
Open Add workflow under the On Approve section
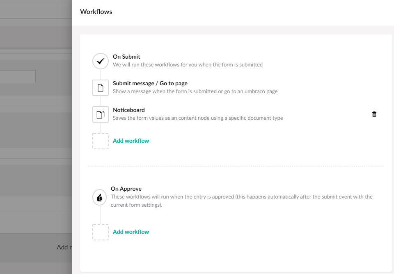tap(131, 231)
